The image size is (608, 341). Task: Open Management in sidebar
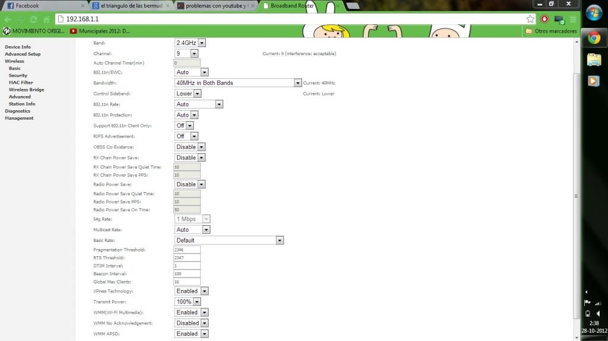(19, 118)
